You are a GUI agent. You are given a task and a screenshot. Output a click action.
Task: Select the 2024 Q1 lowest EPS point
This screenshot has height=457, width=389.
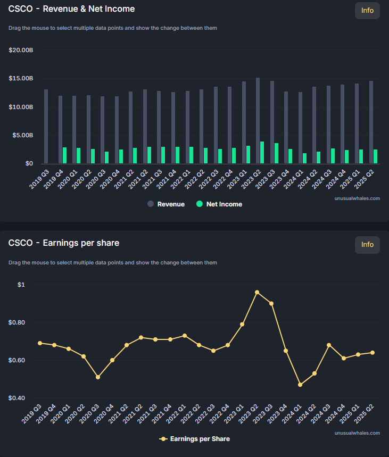click(x=300, y=385)
